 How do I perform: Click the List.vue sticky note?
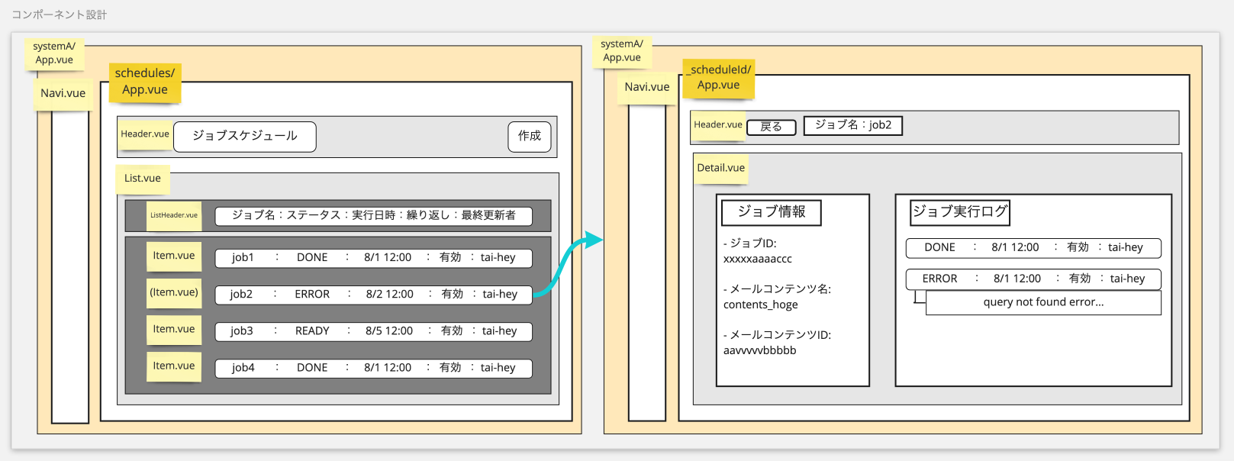tap(143, 179)
